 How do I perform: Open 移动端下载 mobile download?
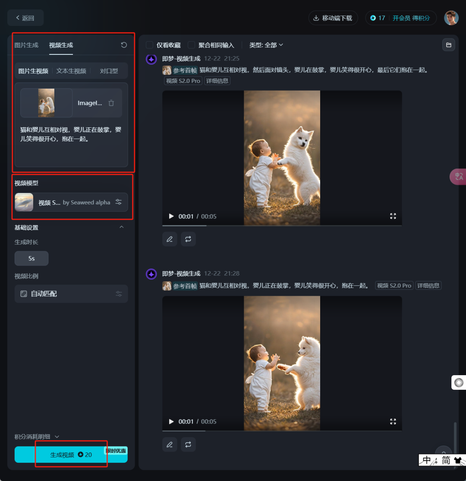coord(333,18)
